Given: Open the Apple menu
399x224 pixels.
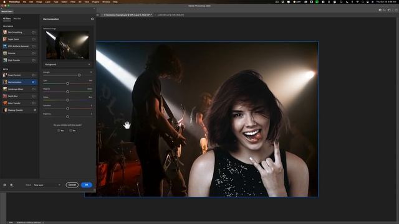Looking at the screenshot, I should pyautogui.click(x=4, y=2).
